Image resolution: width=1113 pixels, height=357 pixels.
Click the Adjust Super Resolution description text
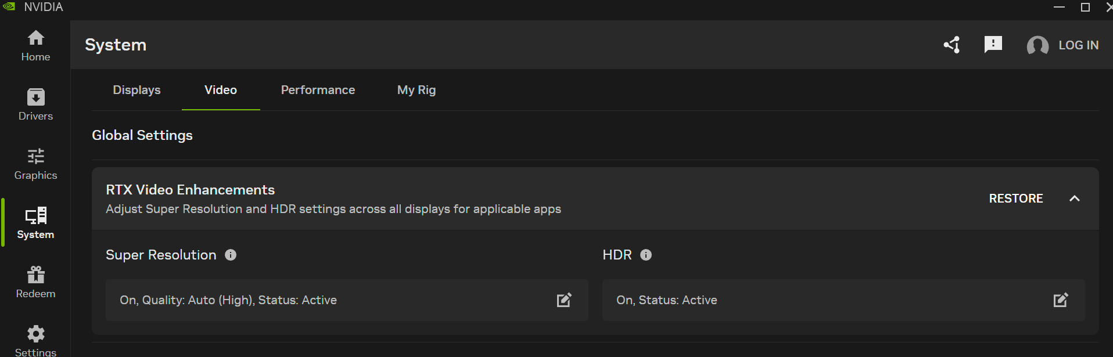pos(333,209)
